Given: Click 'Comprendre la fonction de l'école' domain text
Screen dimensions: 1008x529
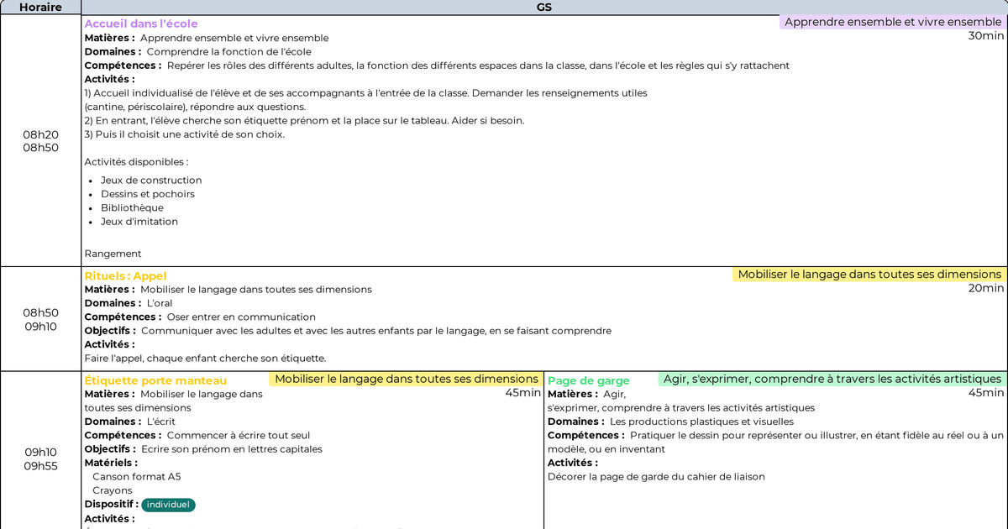Looking at the screenshot, I should (228, 52).
